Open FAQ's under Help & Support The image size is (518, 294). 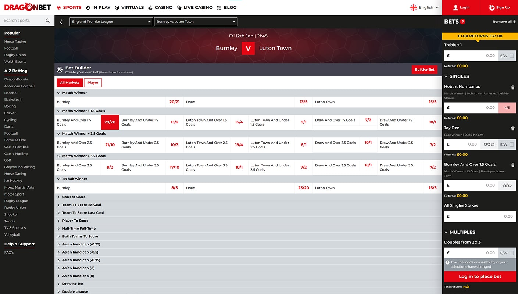[x=9, y=252]
